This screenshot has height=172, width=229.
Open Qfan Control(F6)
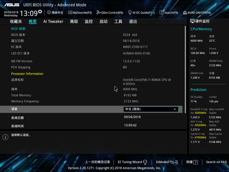click(x=110, y=13)
